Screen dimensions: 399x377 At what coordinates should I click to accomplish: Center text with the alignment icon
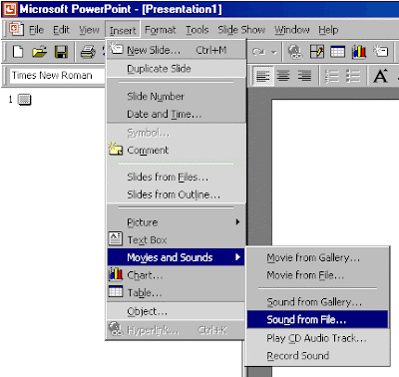pos(283,76)
